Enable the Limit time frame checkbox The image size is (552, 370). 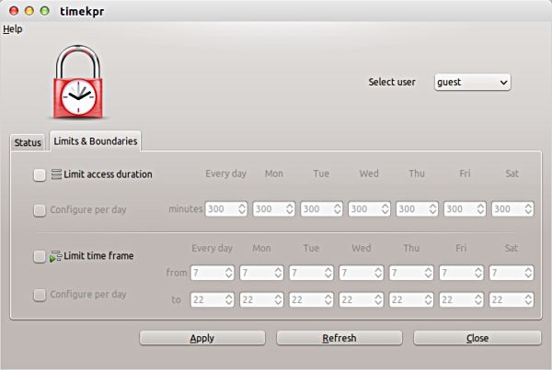pos(40,256)
